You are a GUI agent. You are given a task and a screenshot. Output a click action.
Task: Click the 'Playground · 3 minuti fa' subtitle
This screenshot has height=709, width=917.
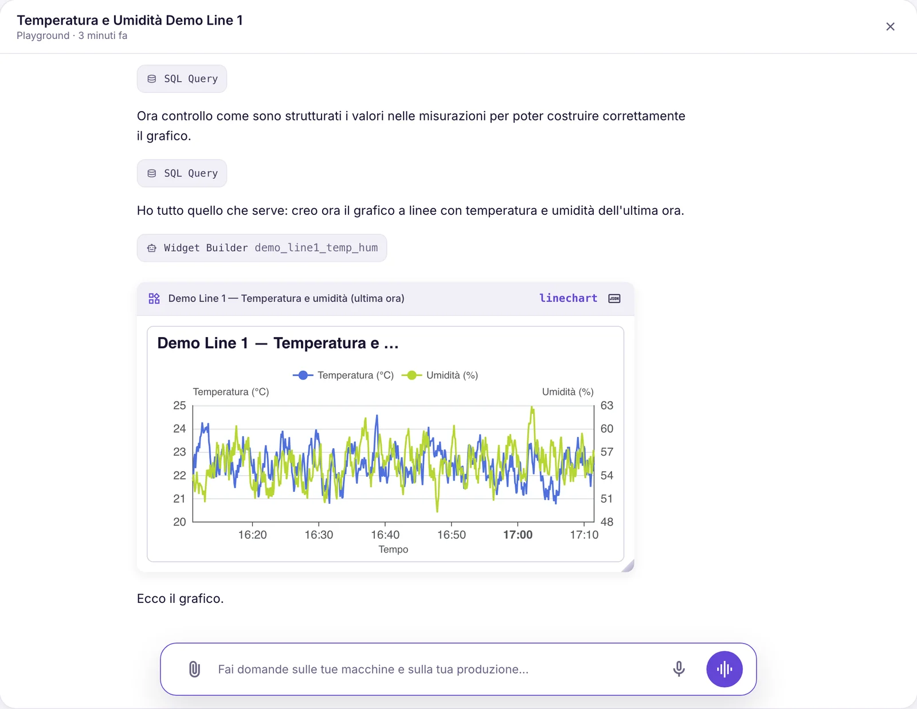click(x=72, y=36)
